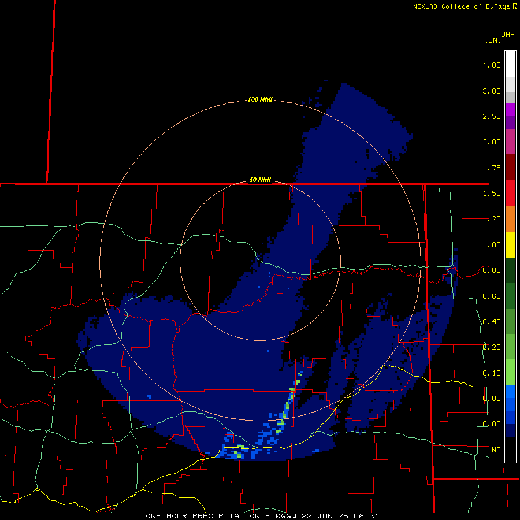
Task: Select the black ND swatch in legend
Action: 510,450
